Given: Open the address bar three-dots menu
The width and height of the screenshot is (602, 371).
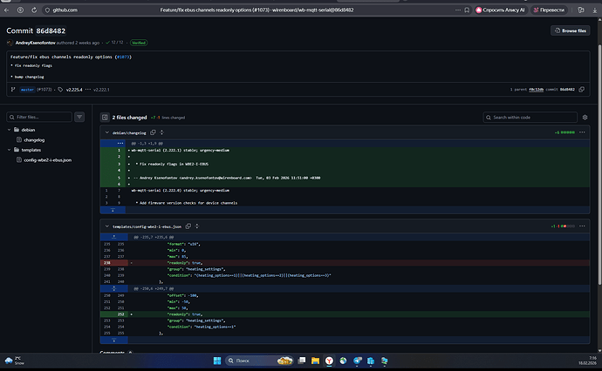Looking at the screenshot, I should click(458, 10).
